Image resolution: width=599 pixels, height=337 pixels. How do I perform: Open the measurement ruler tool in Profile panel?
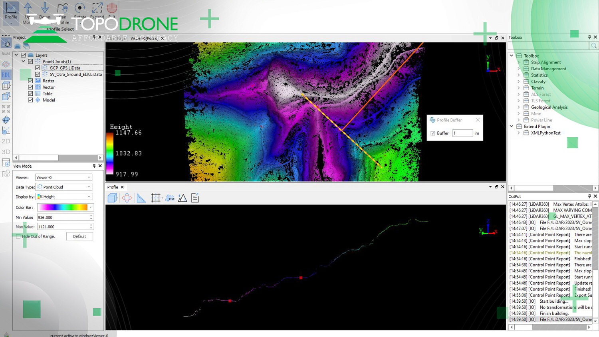coord(141,198)
